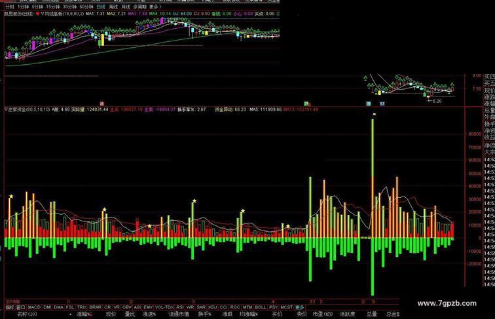Select the OBV indicator
Screen dimensions: 495x319
127,307
